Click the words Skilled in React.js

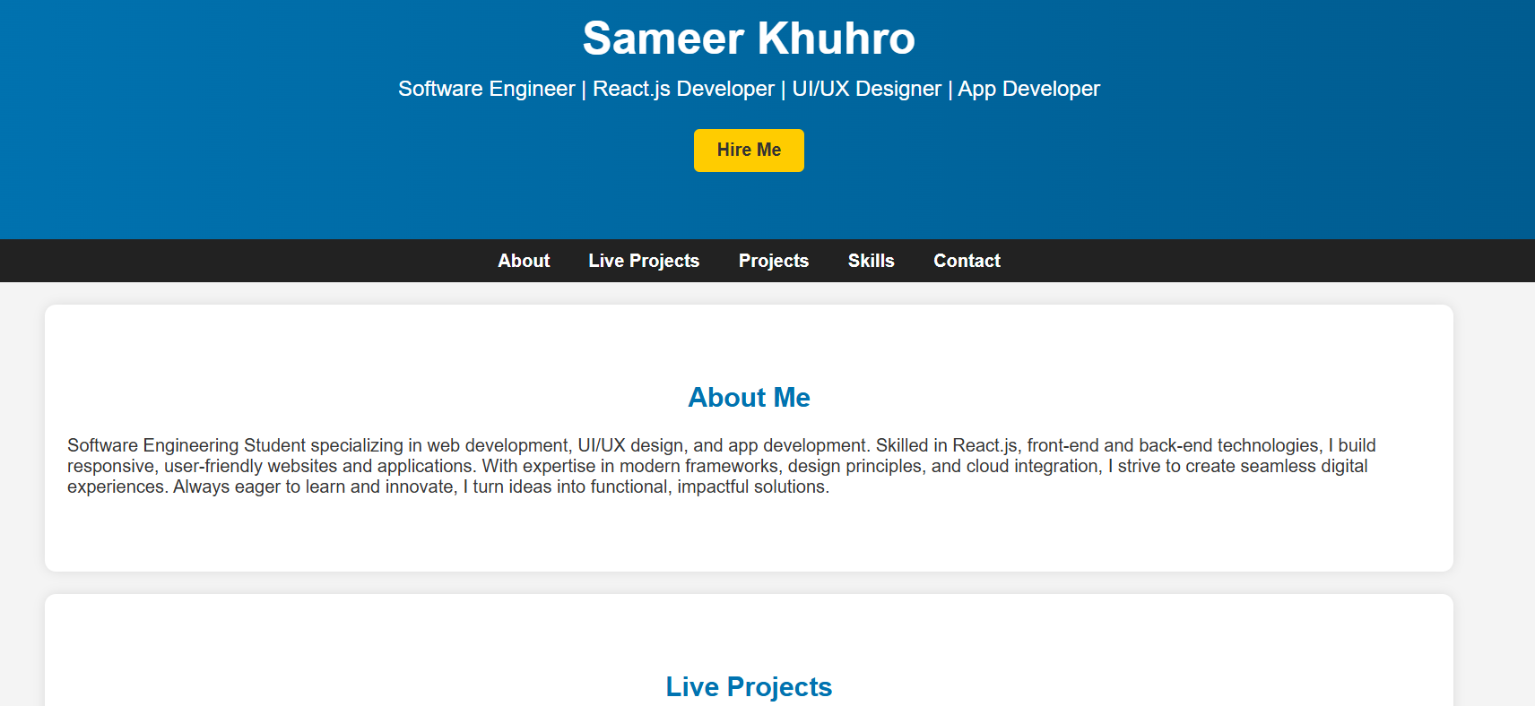[947, 445]
